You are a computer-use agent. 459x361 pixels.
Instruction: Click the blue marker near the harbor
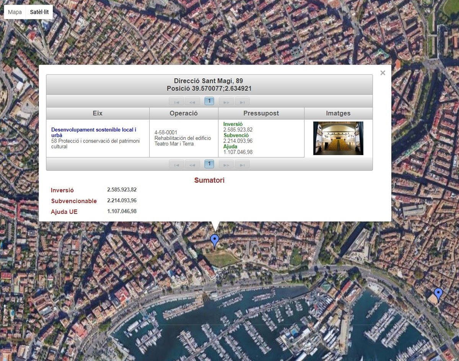438,295
